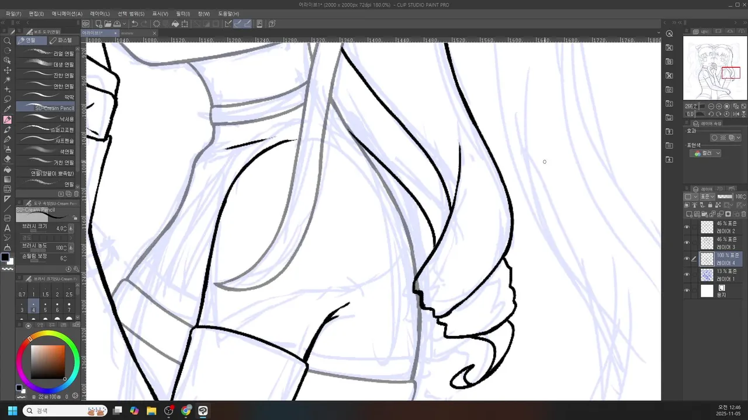
Task: Select the Gradient tool
Action: pyautogui.click(x=8, y=179)
